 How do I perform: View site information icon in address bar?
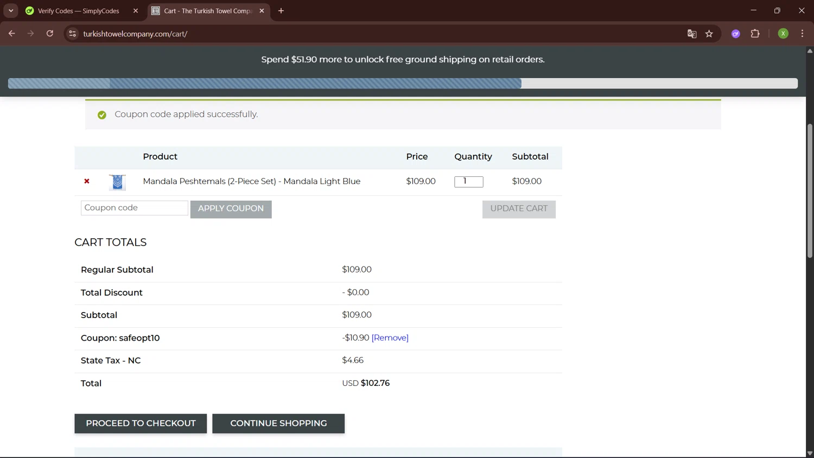tap(72, 34)
